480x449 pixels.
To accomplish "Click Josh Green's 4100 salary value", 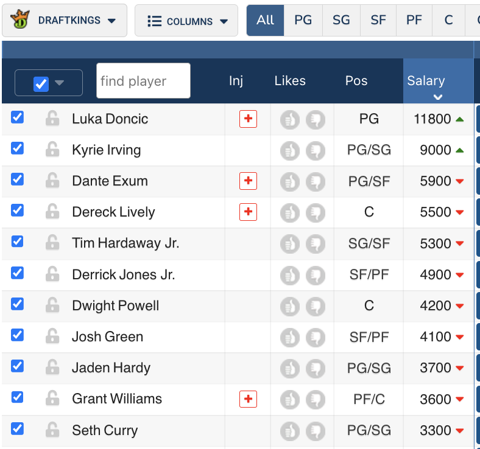I will tap(436, 337).
